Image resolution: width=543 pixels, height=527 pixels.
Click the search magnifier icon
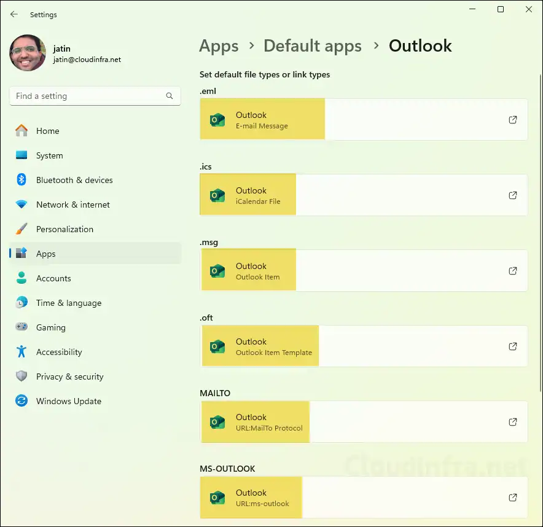(170, 96)
